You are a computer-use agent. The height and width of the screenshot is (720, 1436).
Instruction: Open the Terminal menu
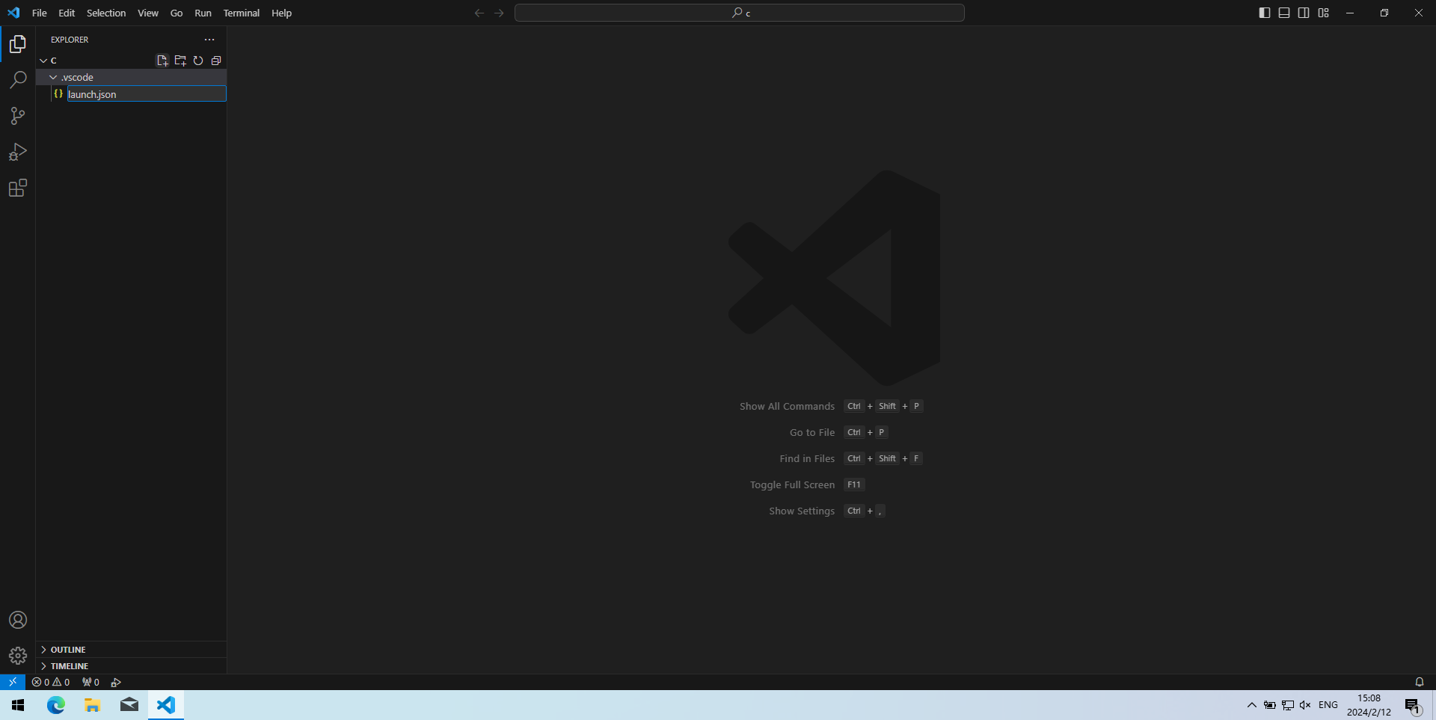click(242, 13)
